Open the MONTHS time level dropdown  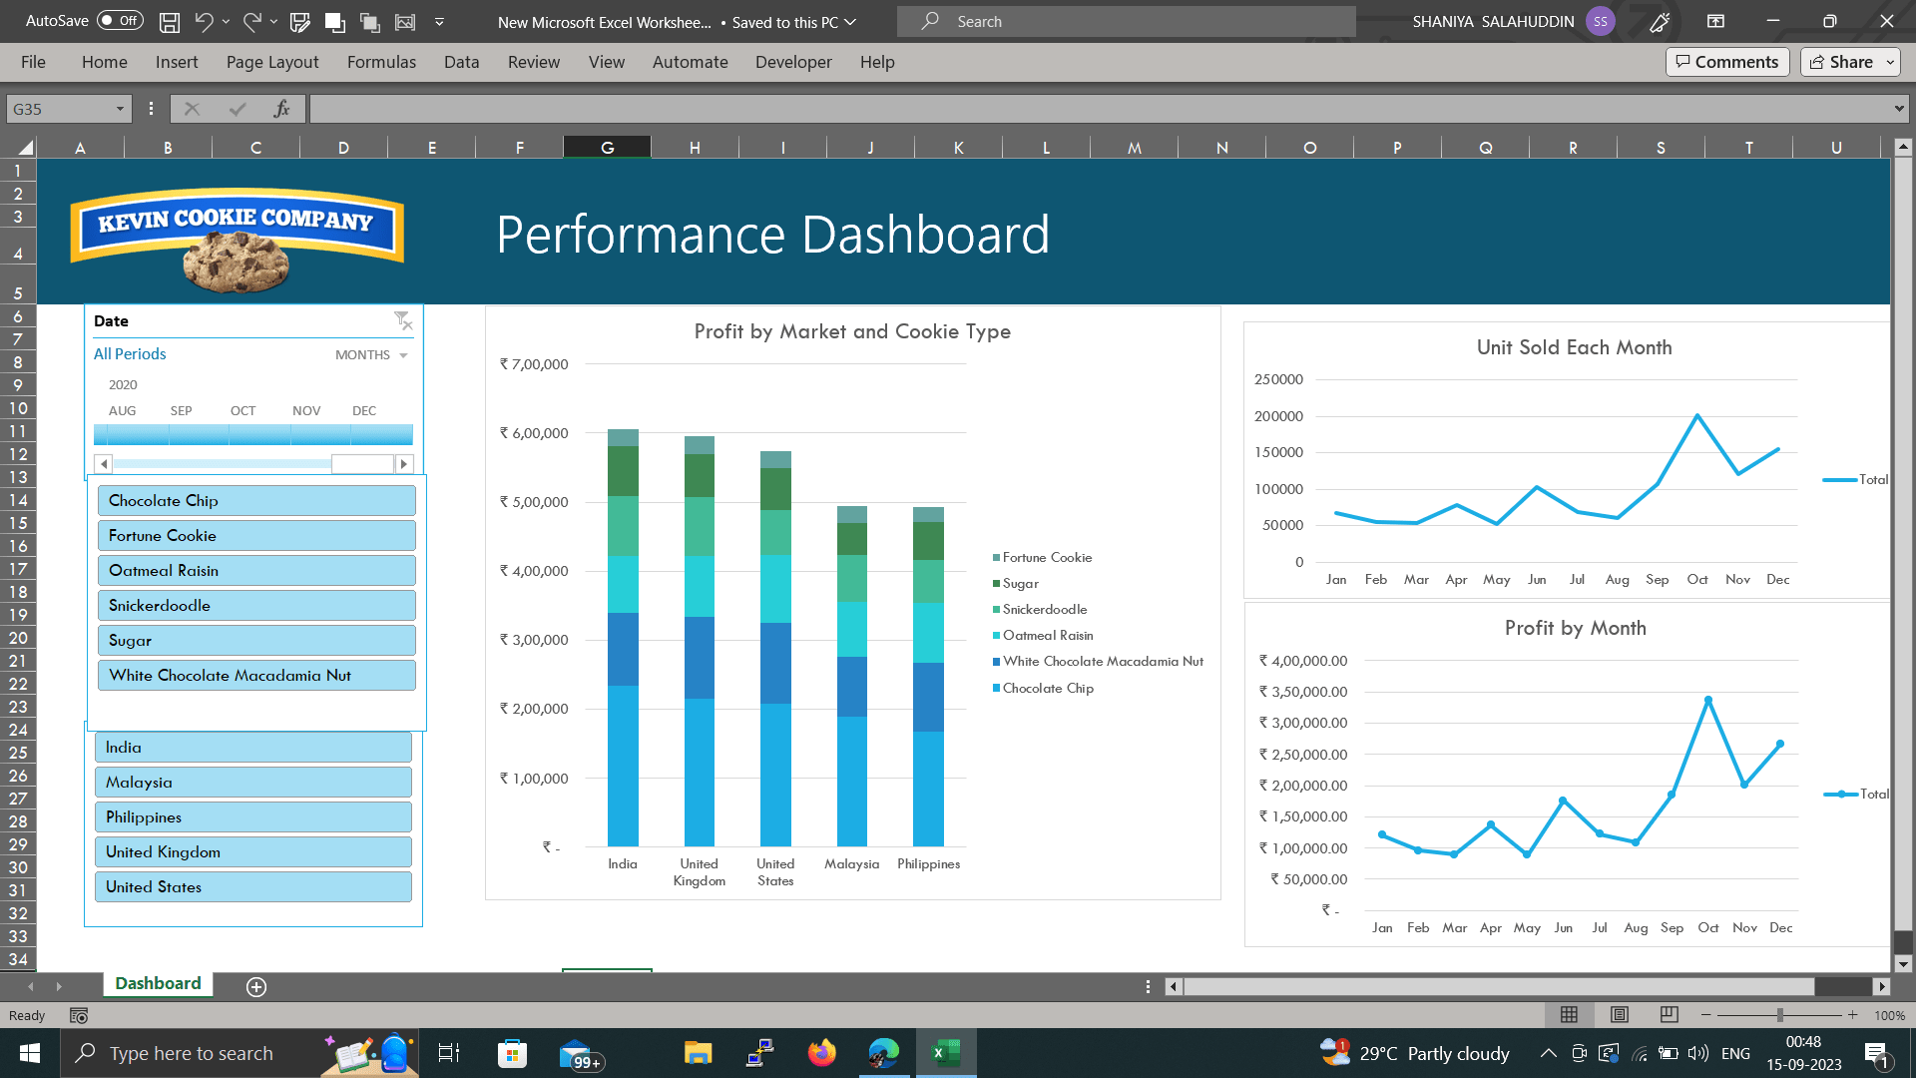tap(372, 355)
